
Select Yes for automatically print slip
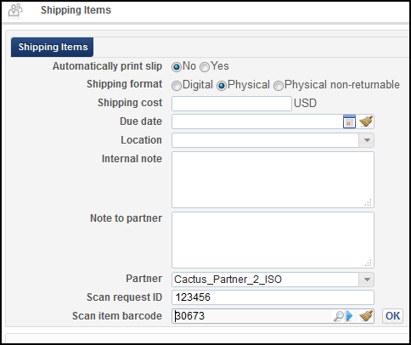pyautogui.click(x=205, y=67)
